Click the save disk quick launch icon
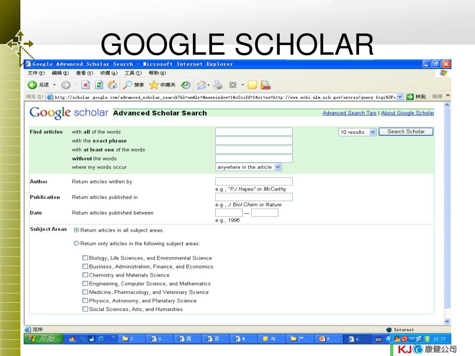Screen dimensions: 475x356 point(91,339)
